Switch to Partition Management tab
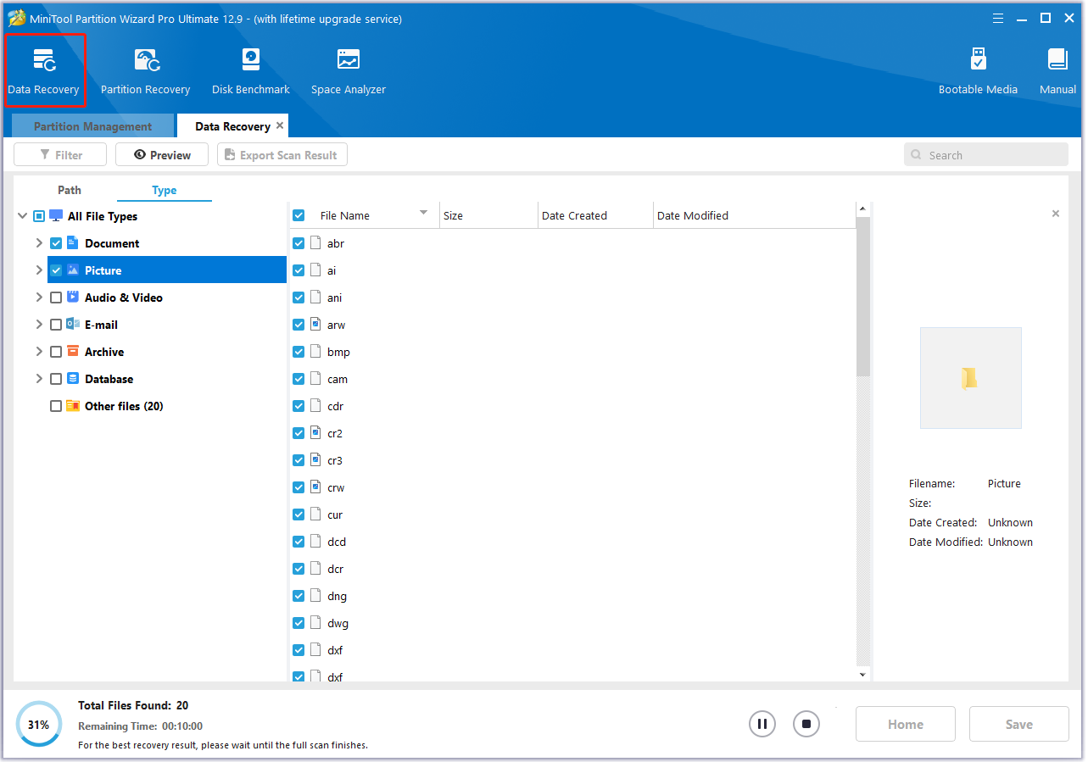The width and height of the screenshot is (1088, 762). [92, 126]
